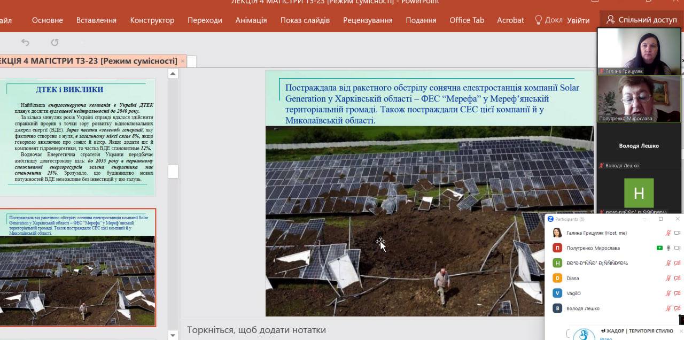This screenshot has width=684, height=340.
Task: Click the lightbulb Tell Me icon
Action: [539, 20]
